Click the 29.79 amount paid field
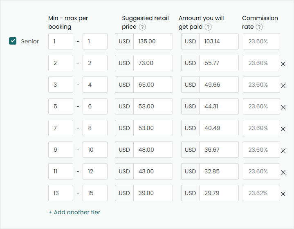Screen dimensions: 294x229 click(x=218, y=193)
